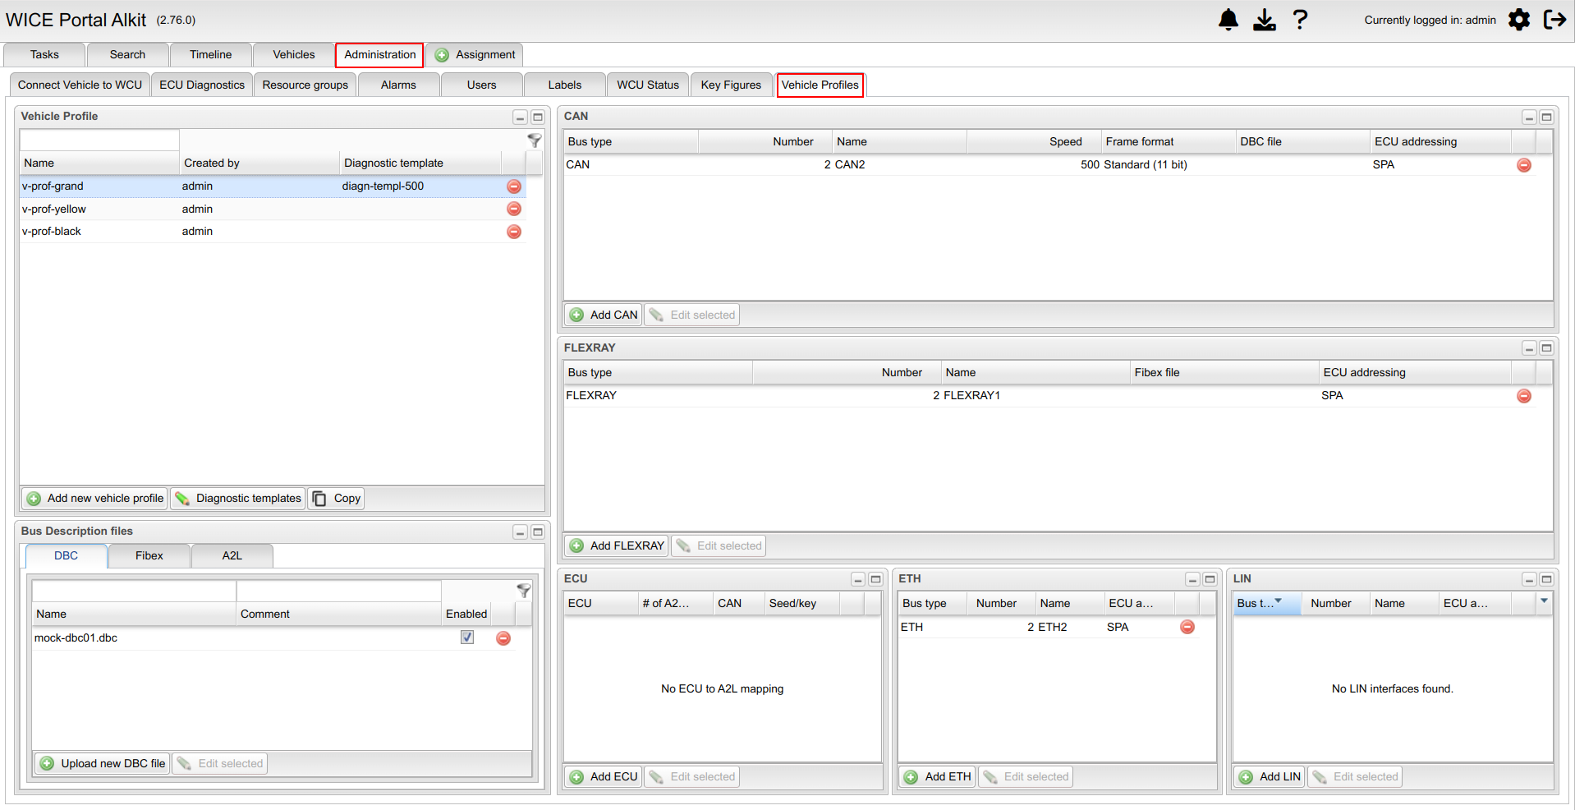Open LIN grid column menu arrow

coord(1544,602)
